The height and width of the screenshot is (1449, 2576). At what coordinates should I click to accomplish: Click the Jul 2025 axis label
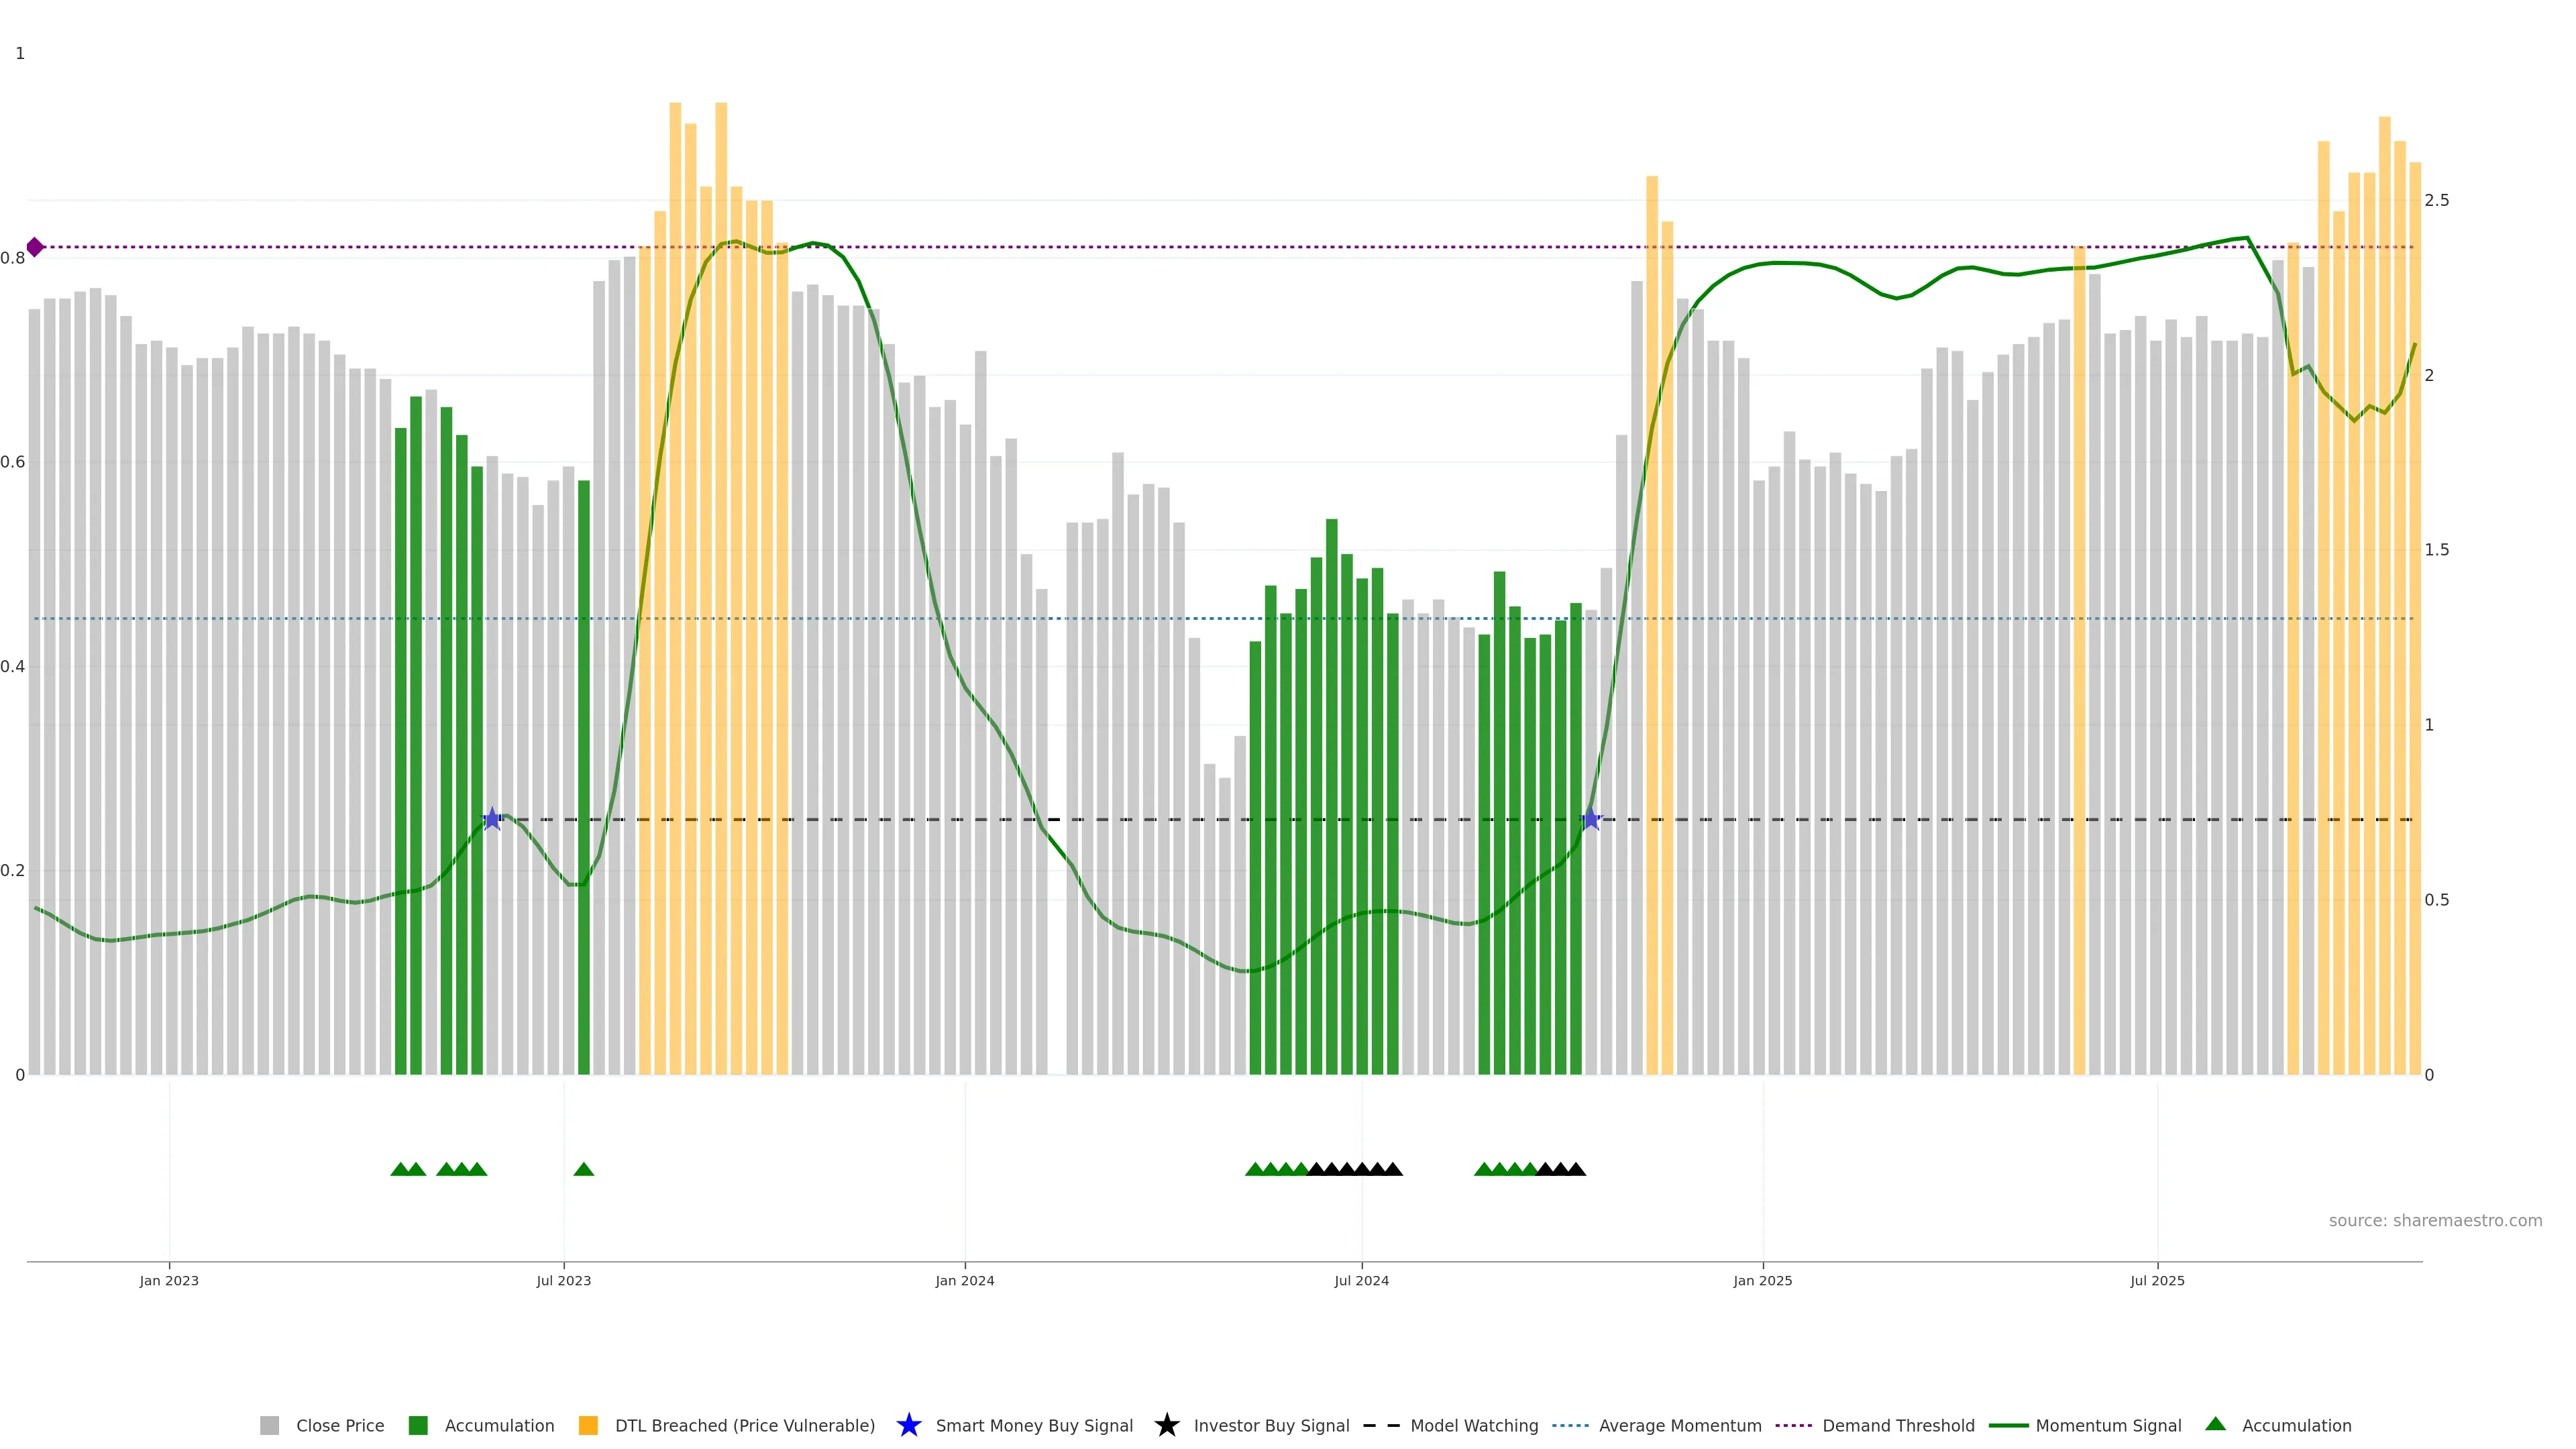pos(2157,1280)
